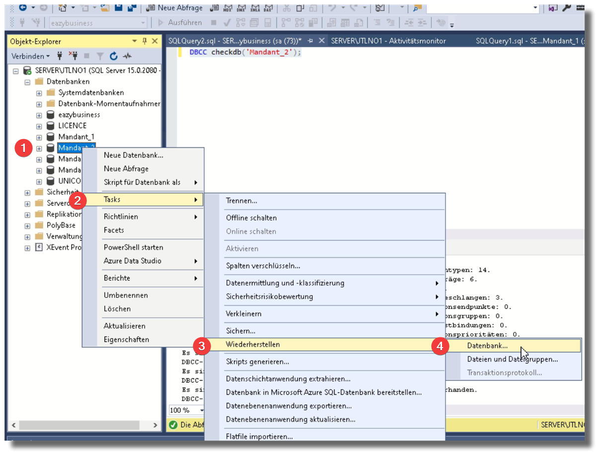Open the 100 % zoom level combo box
This screenshot has height=452, width=596.
click(202, 410)
